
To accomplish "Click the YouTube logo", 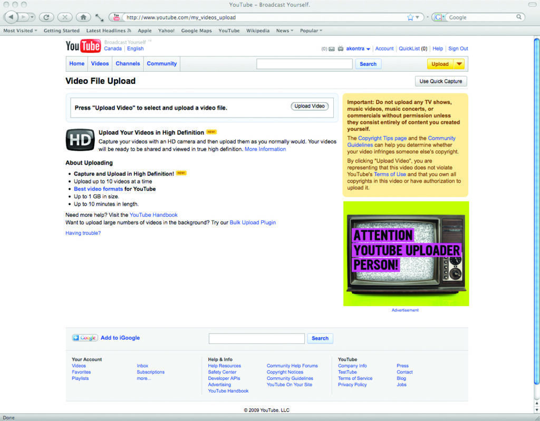I will coord(83,46).
